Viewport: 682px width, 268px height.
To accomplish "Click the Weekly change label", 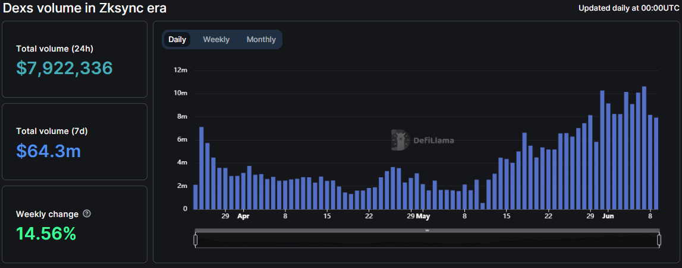I will tap(48, 214).
